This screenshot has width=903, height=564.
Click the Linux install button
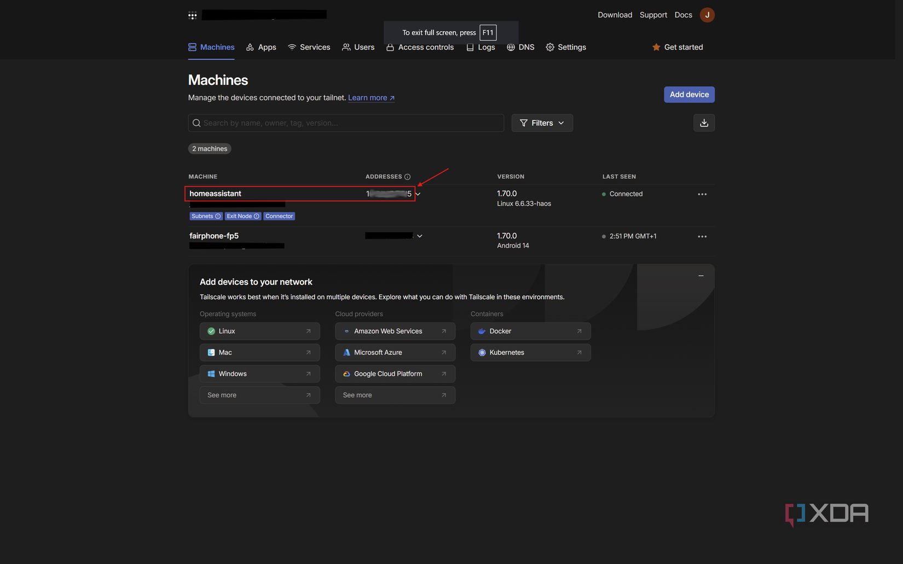(x=260, y=331)
